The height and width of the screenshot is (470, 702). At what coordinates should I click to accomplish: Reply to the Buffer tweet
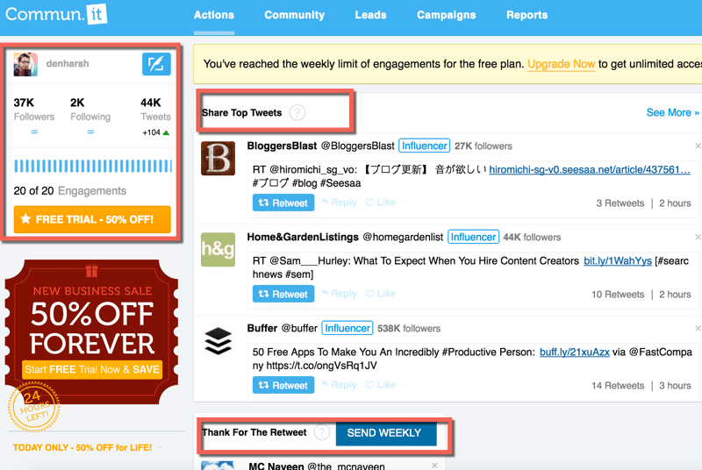click(340, 385)
